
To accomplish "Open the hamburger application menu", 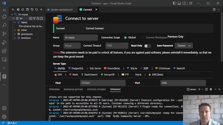I will pos(4,10).
